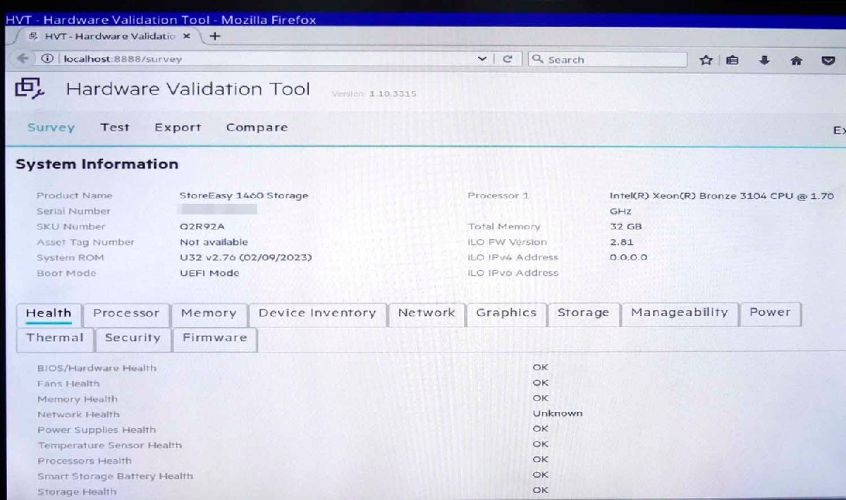The width and height of the screenshot is (846, 500).
Task: Click the 'Storage Health' row label
Action: tap(77, 492)
